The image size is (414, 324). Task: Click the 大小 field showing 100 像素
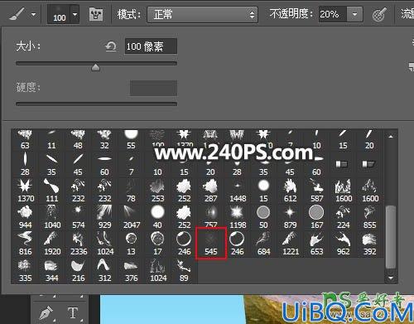[151, 46]
